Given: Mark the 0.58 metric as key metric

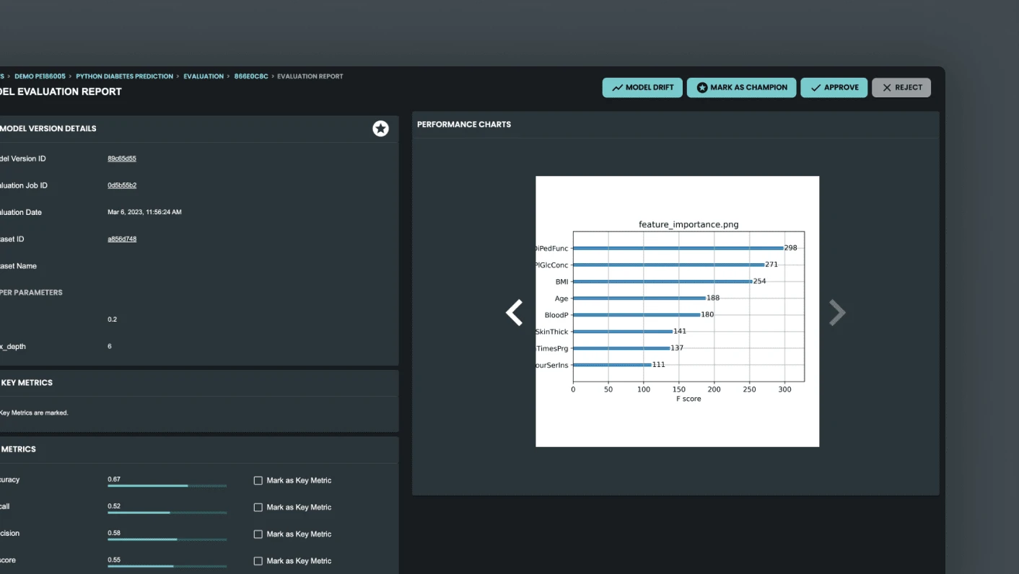Looking at the screenshot, I should 258,534.
